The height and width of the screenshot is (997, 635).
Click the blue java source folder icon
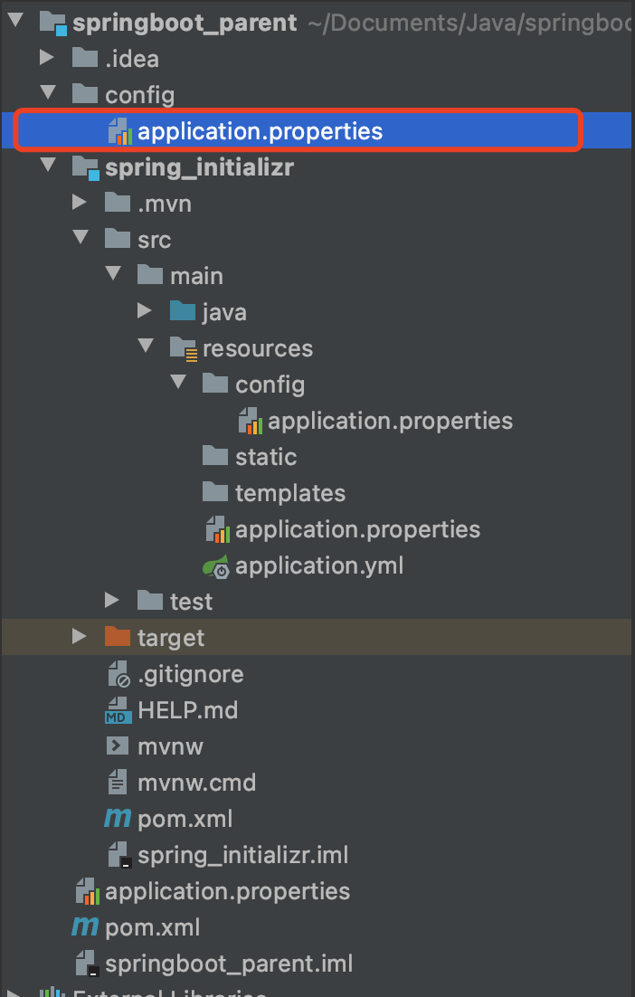pyautogui.click(x=183, y=311)
